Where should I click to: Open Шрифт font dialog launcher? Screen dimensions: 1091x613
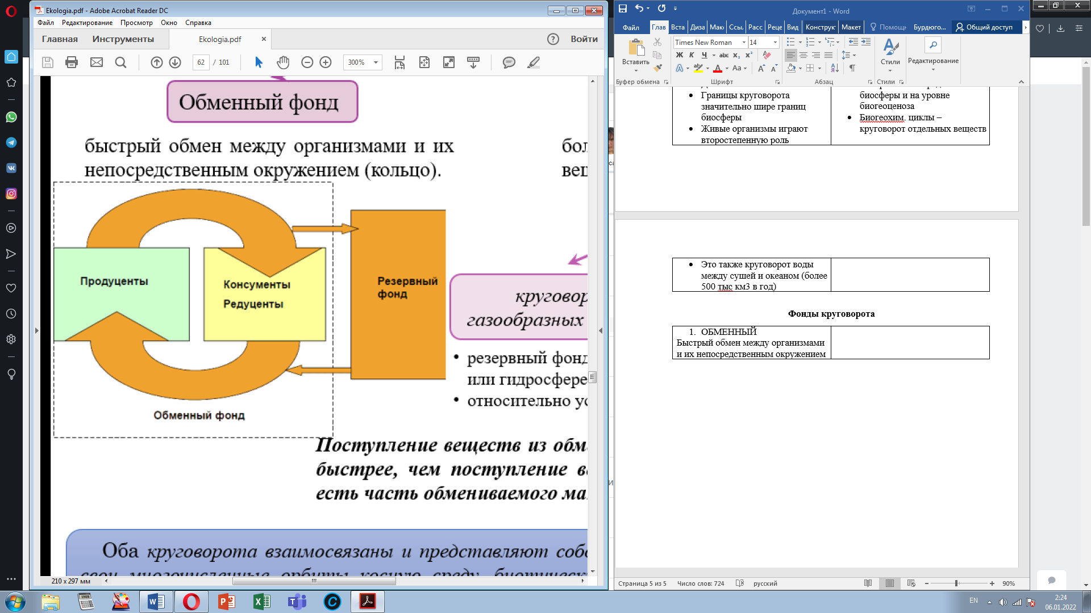778,82
